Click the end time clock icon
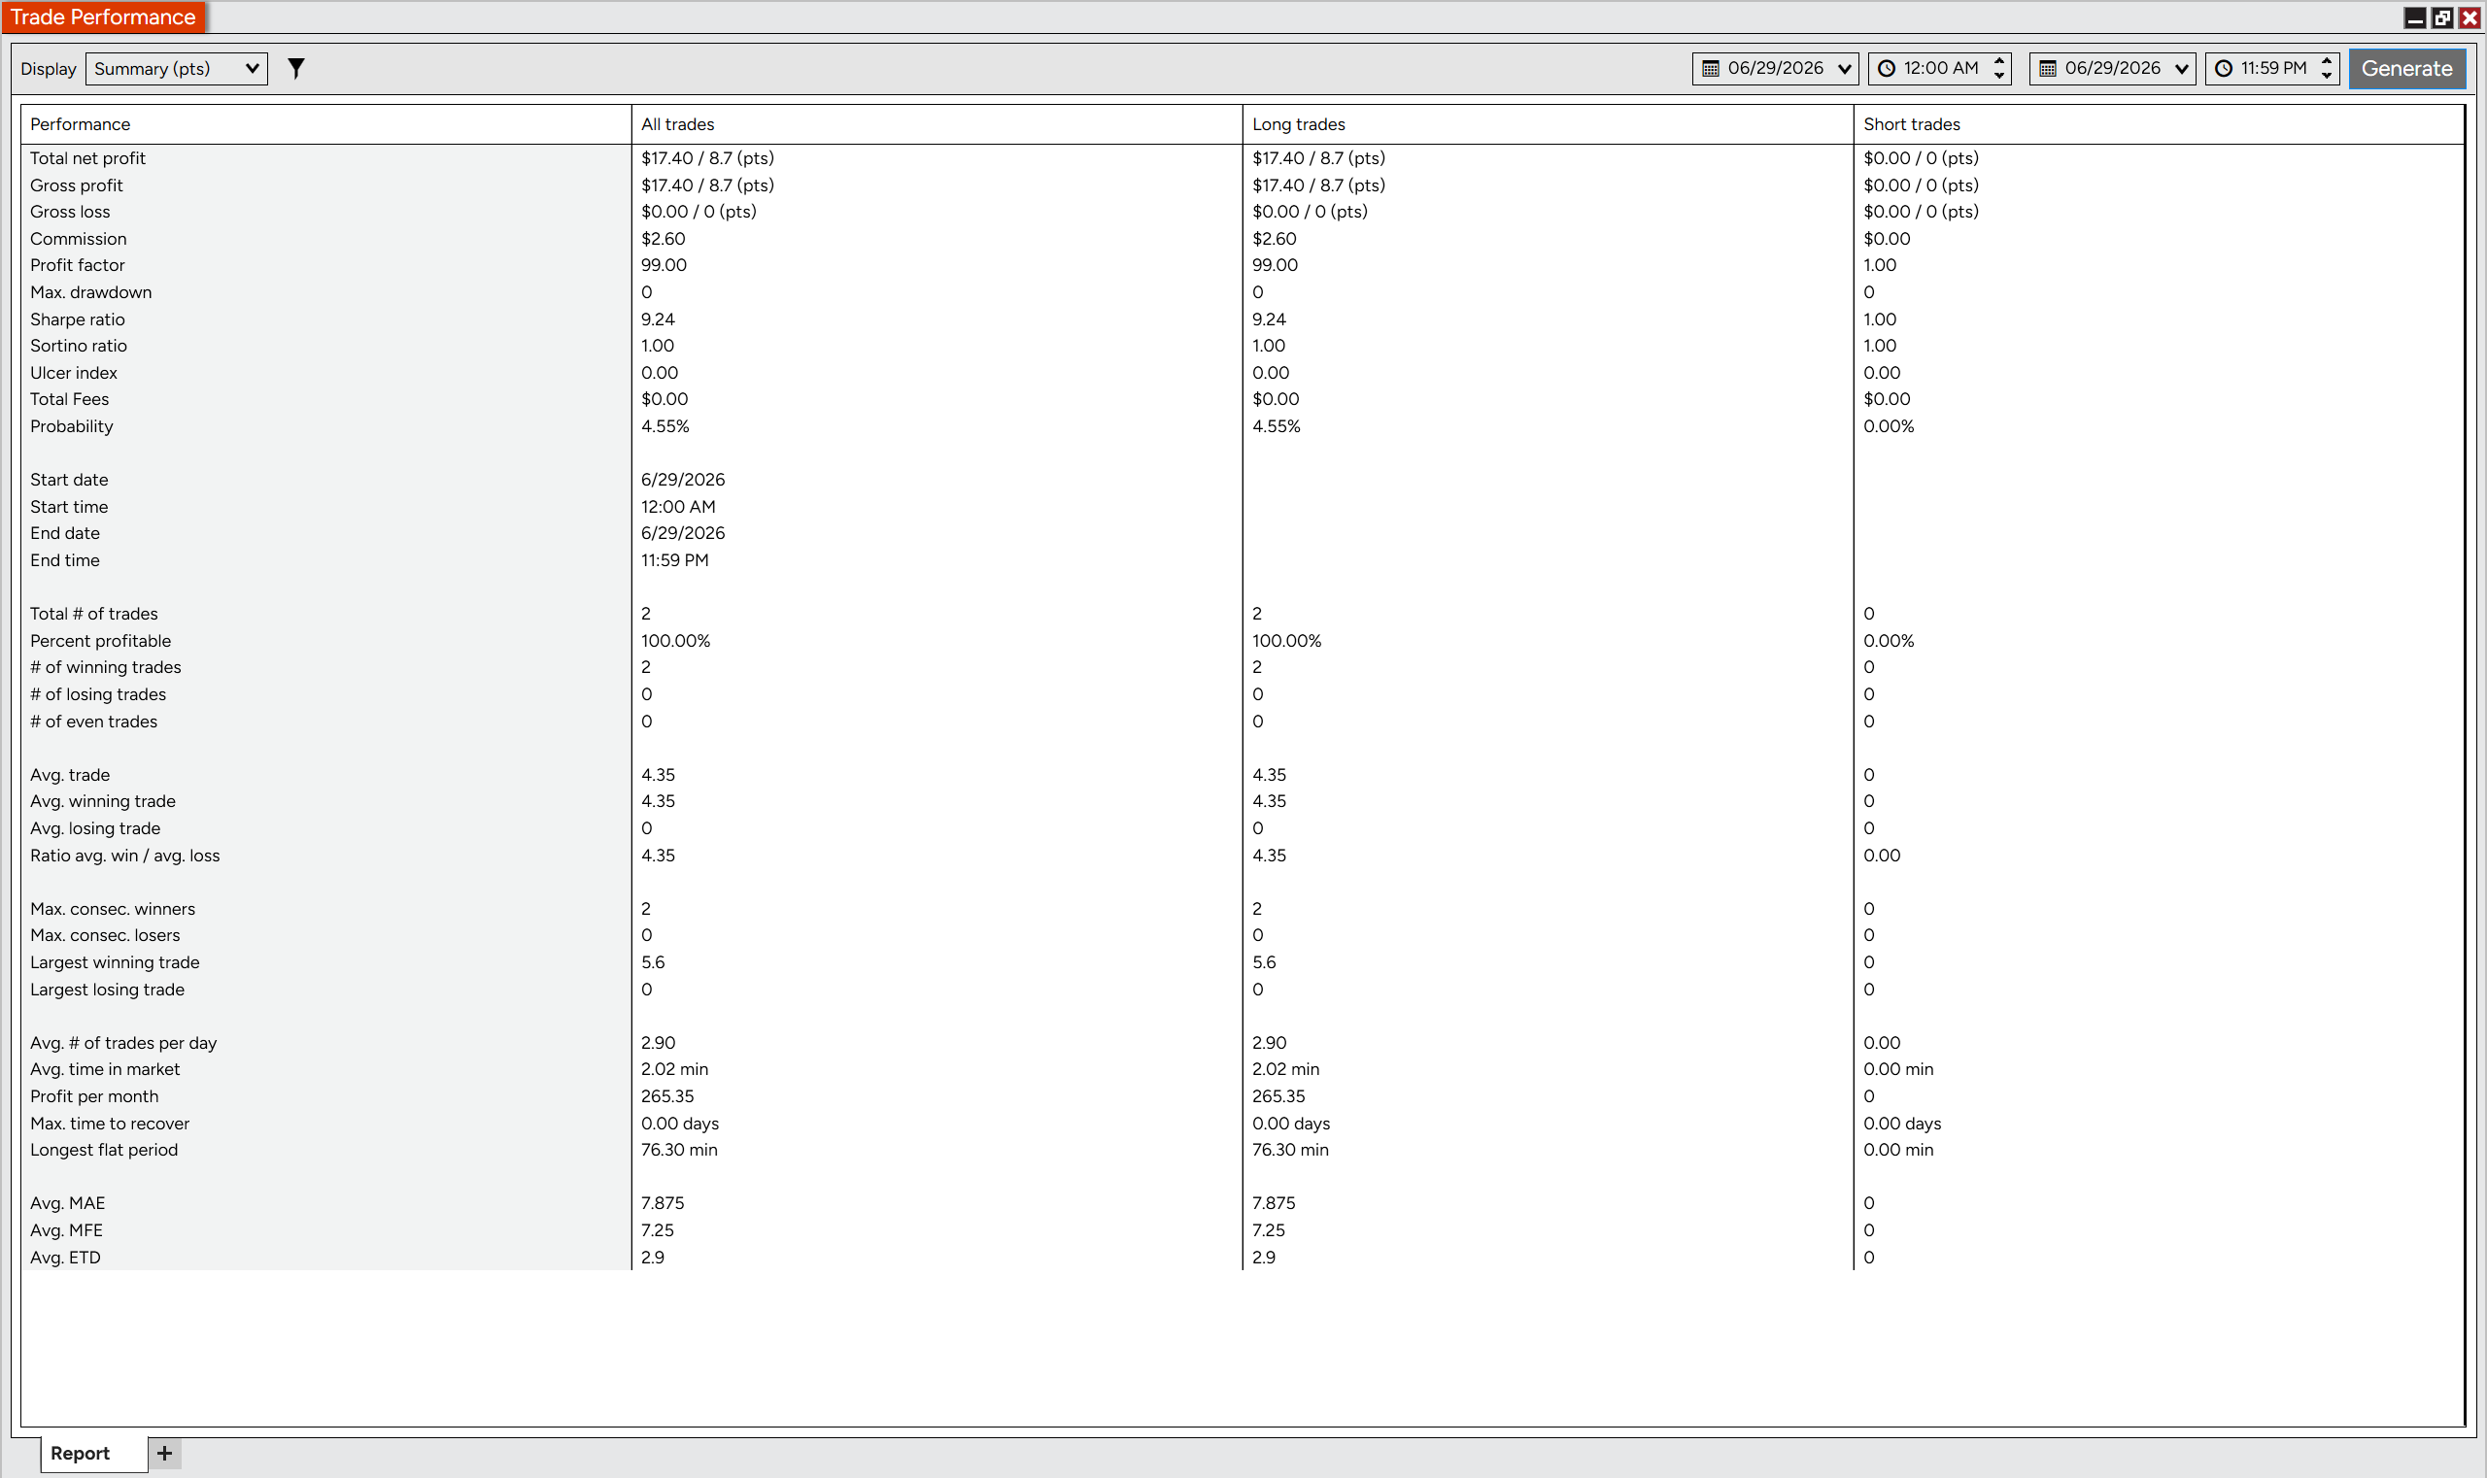The width and height of the screenshot is (2487, 1478). [x=2223, y=69]
